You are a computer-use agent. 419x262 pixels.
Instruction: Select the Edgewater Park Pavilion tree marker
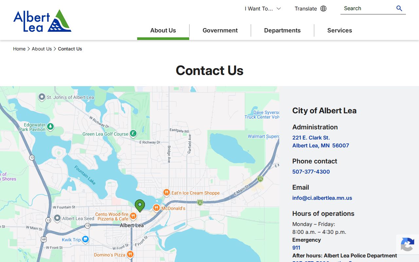[50, 126]
